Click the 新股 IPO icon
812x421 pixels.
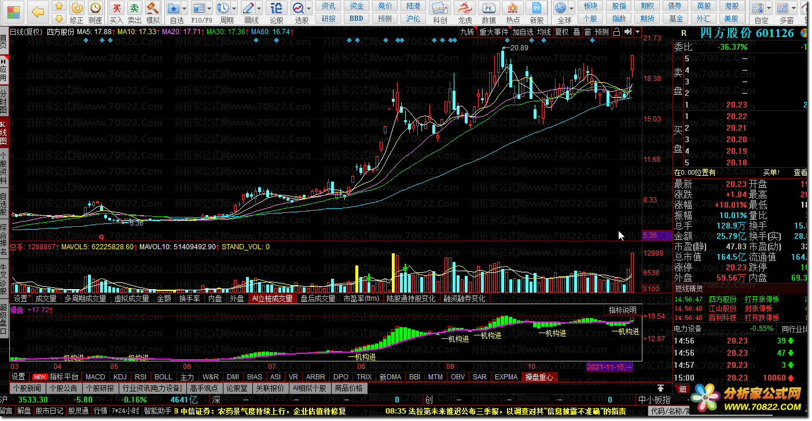537,8
